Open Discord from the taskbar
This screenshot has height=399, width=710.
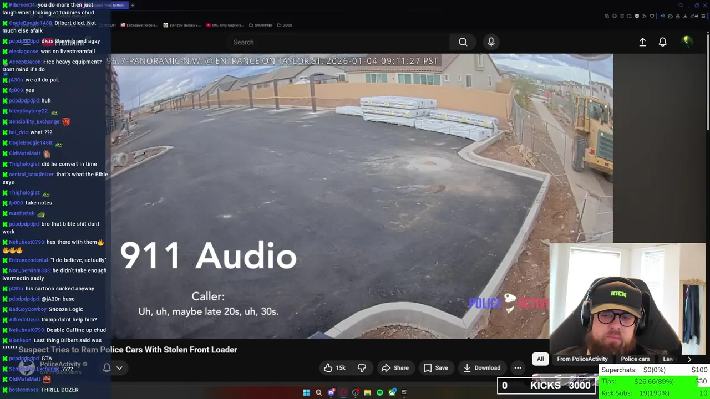331,392
